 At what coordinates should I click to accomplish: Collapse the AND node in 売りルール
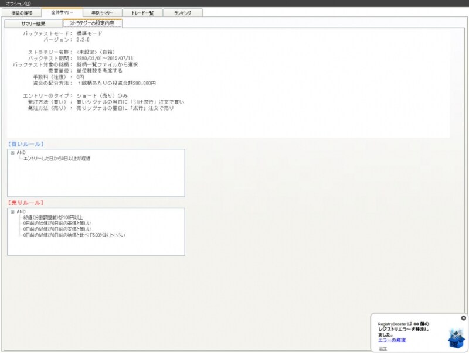pos(12,212)
